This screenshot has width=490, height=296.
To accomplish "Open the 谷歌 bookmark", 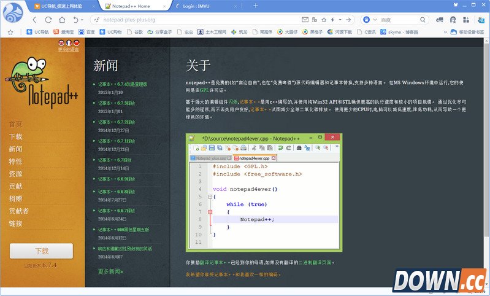I will 135,32.
